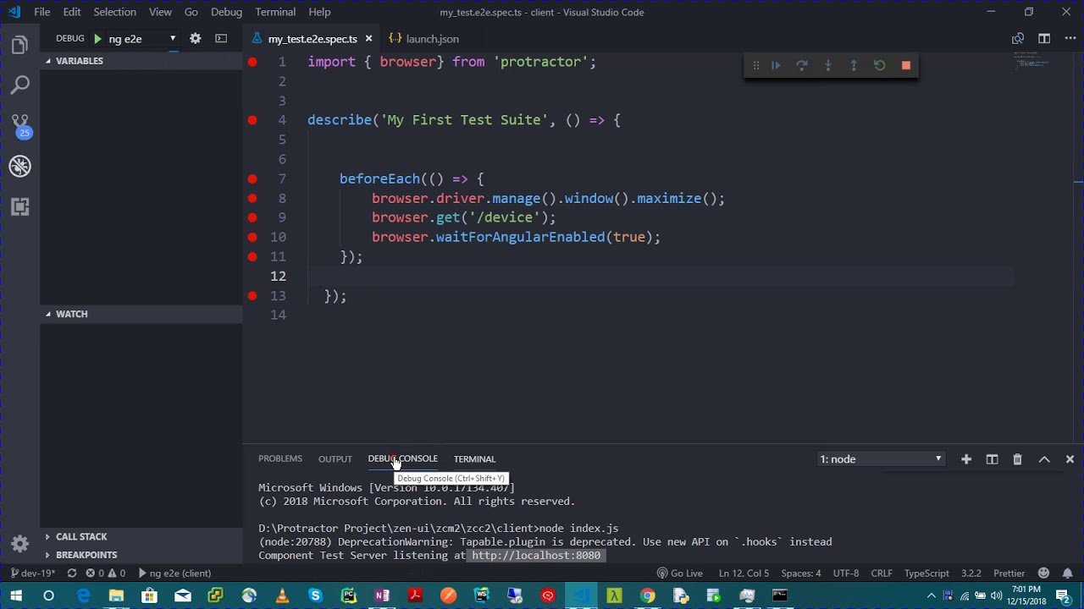Open the Selection menu
The width and height of the screenshot is (1084, 609).
tap(114, 12)
